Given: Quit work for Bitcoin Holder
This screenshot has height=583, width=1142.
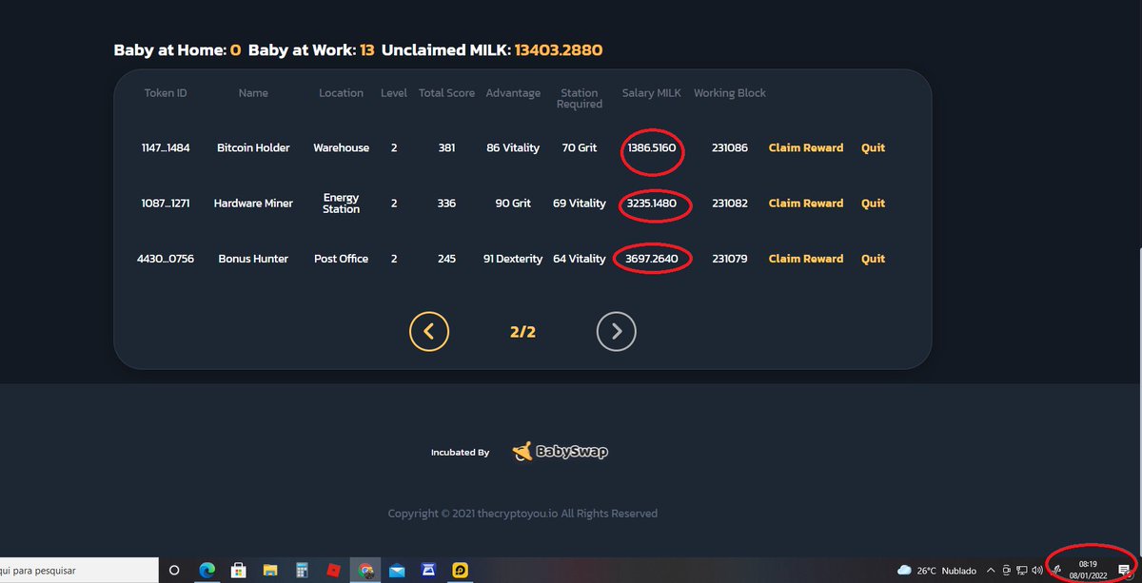Looking at the screenshot, I should click(x=873, y=147).
